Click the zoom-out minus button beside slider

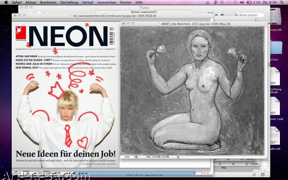tap(220, 164)
